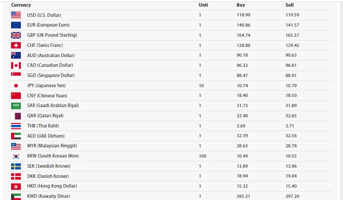Click the United States flag icon
Image resolution: width=343 pixels, height=200 pixels.
pos(16,15)
